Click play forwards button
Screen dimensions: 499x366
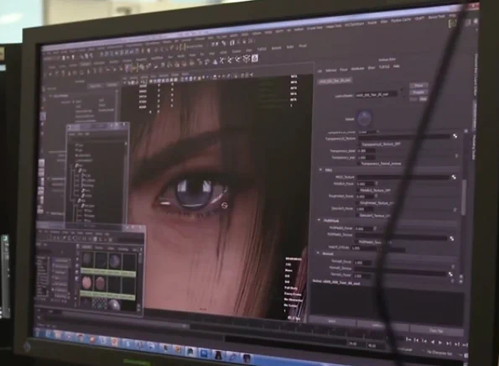click(x=440, y=342)
